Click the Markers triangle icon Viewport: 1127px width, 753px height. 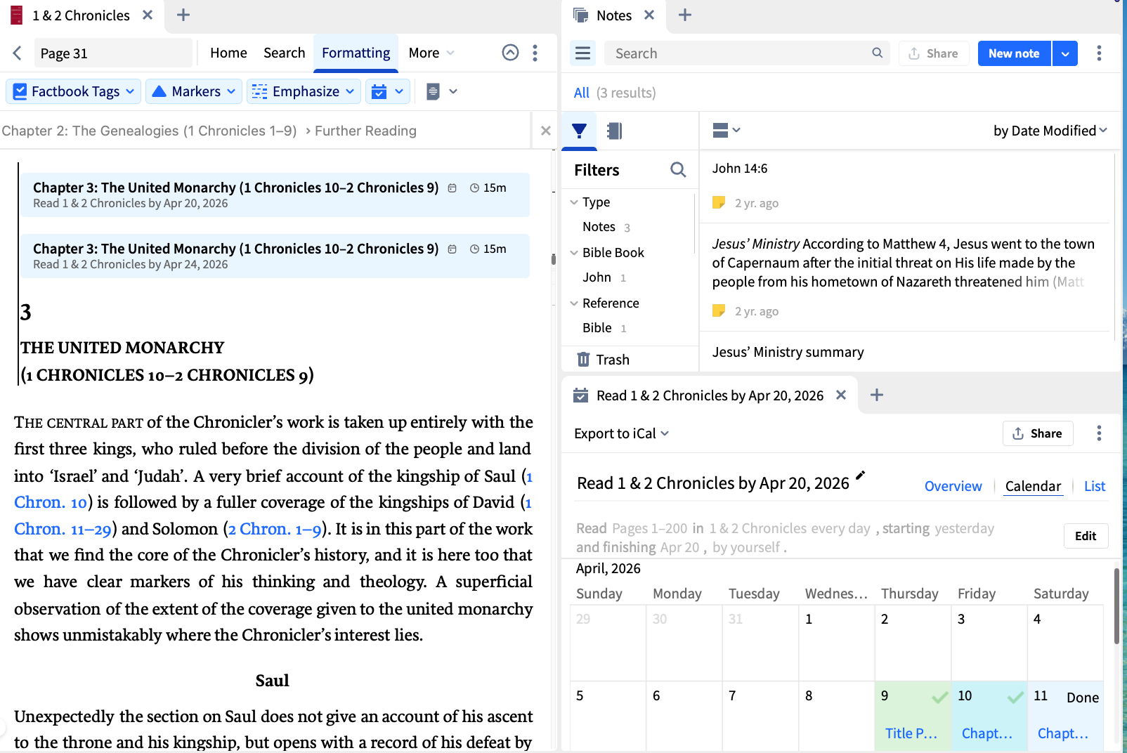159,91
